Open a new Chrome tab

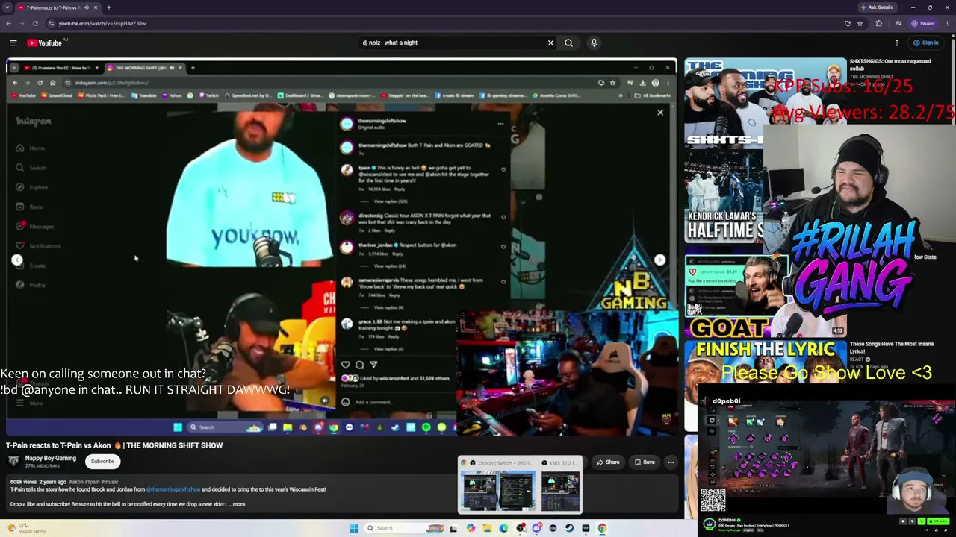[109, 7]
